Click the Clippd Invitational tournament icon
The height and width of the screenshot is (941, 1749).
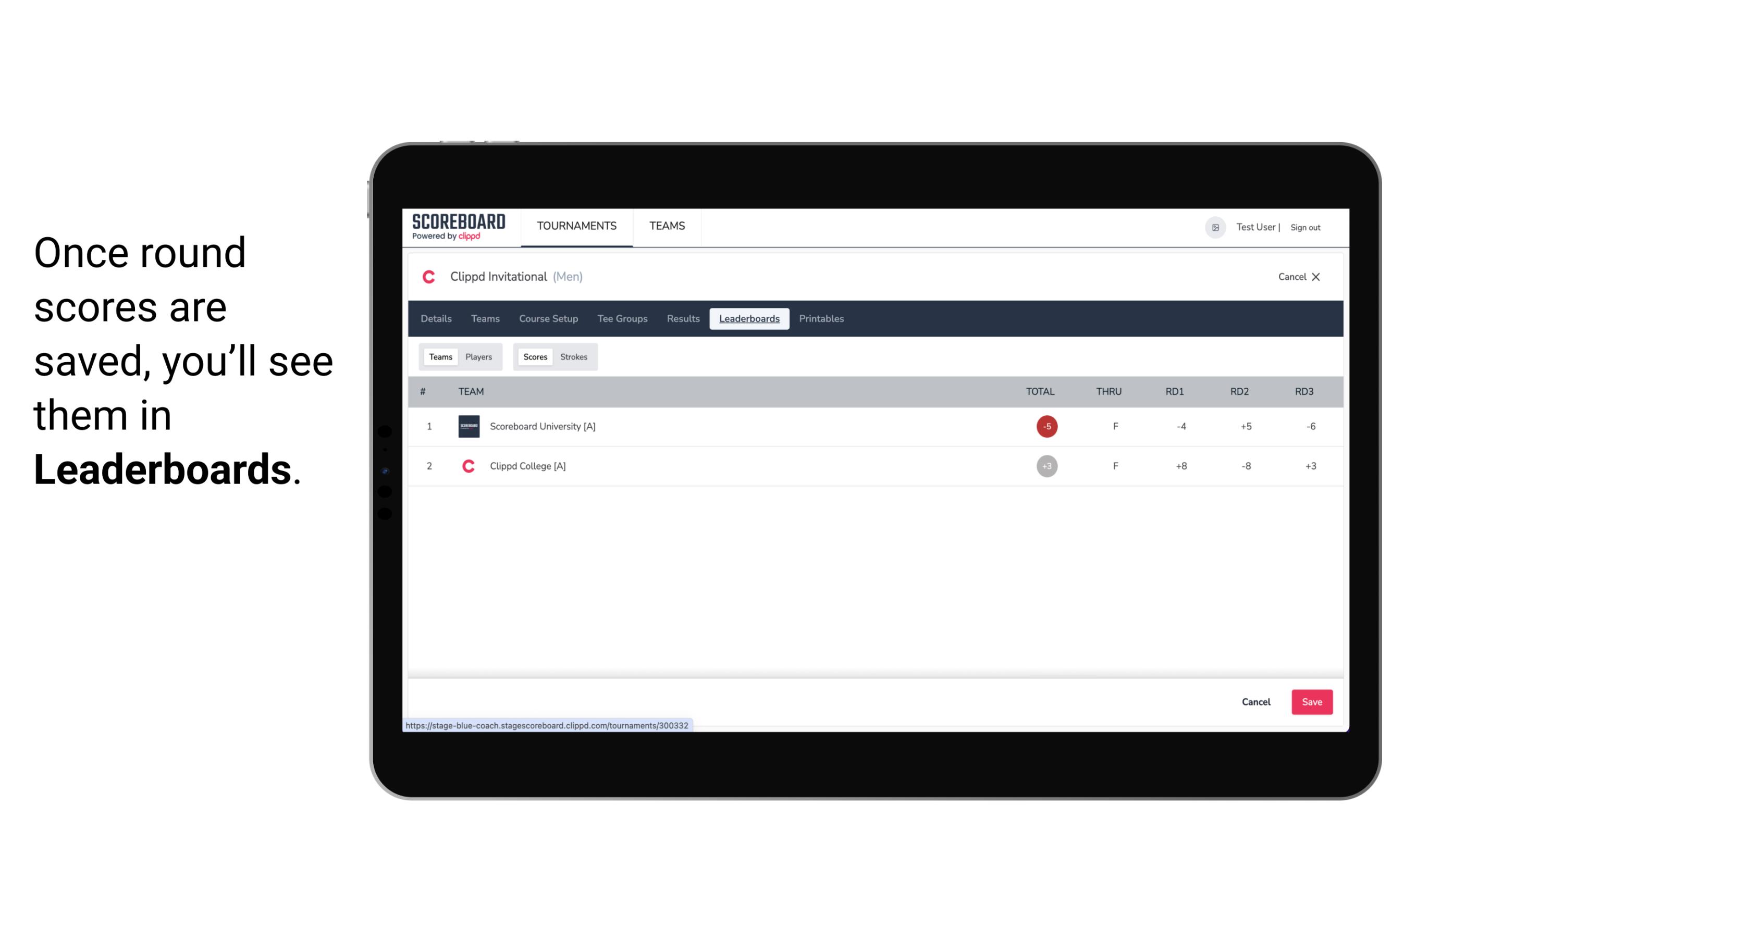[429, 277]
